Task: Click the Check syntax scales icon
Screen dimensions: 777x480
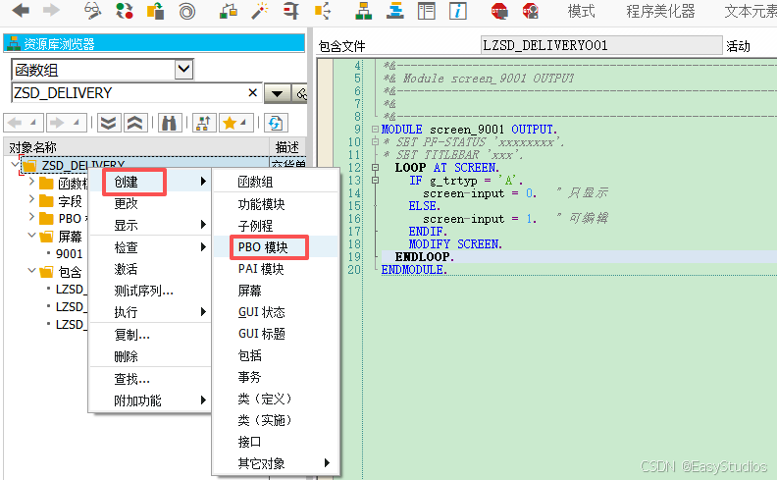Action: [228, 11]
